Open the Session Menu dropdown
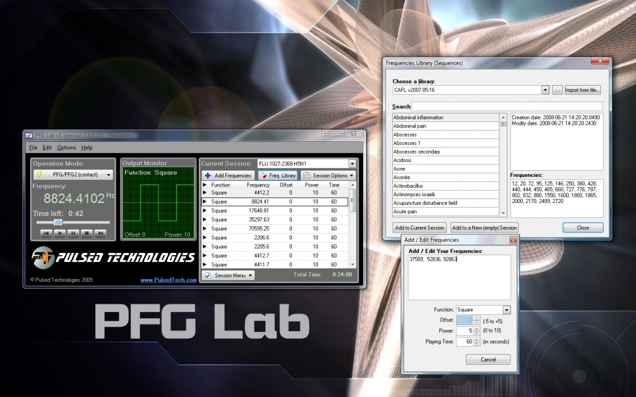 click(x=229, y=275)
